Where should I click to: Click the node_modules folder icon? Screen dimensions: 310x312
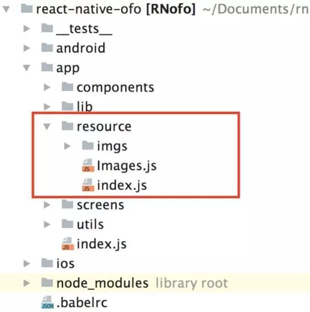click(x=47, y=282)
